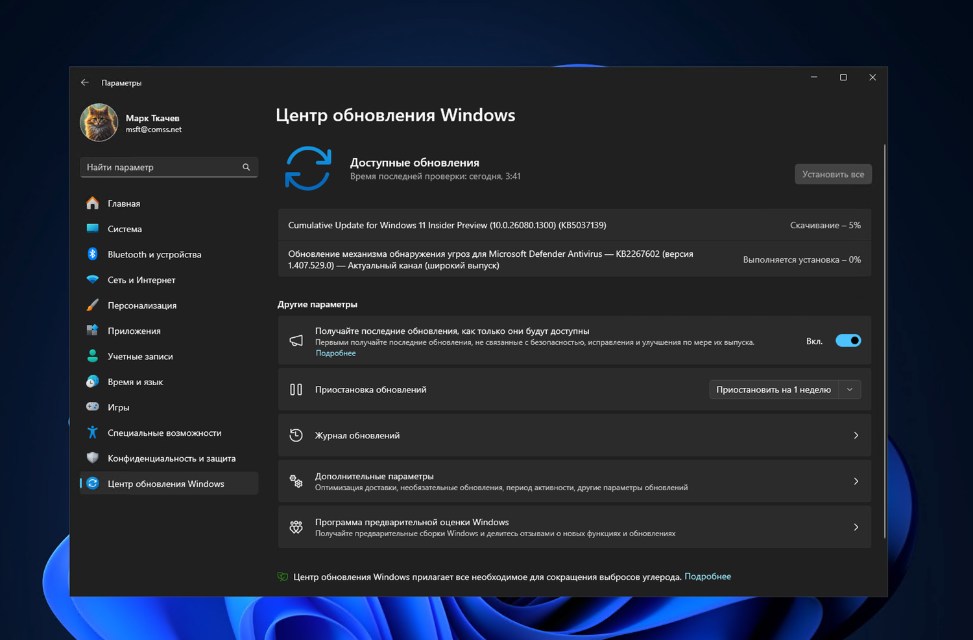Click the Найти параметр search field
This screenshot has height=640, width=973.
pos(169,167)
